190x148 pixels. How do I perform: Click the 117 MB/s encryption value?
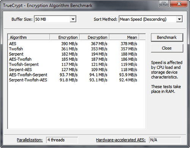70,64
